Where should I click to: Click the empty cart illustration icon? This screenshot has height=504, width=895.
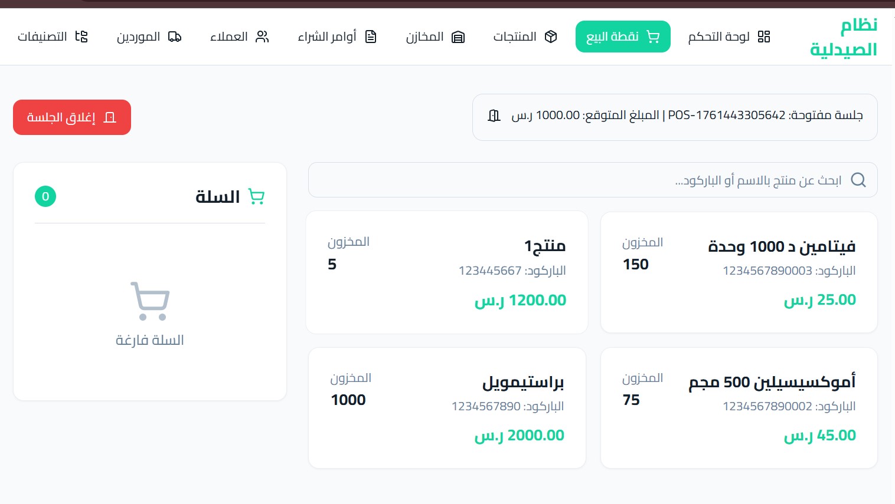(150, 301)
